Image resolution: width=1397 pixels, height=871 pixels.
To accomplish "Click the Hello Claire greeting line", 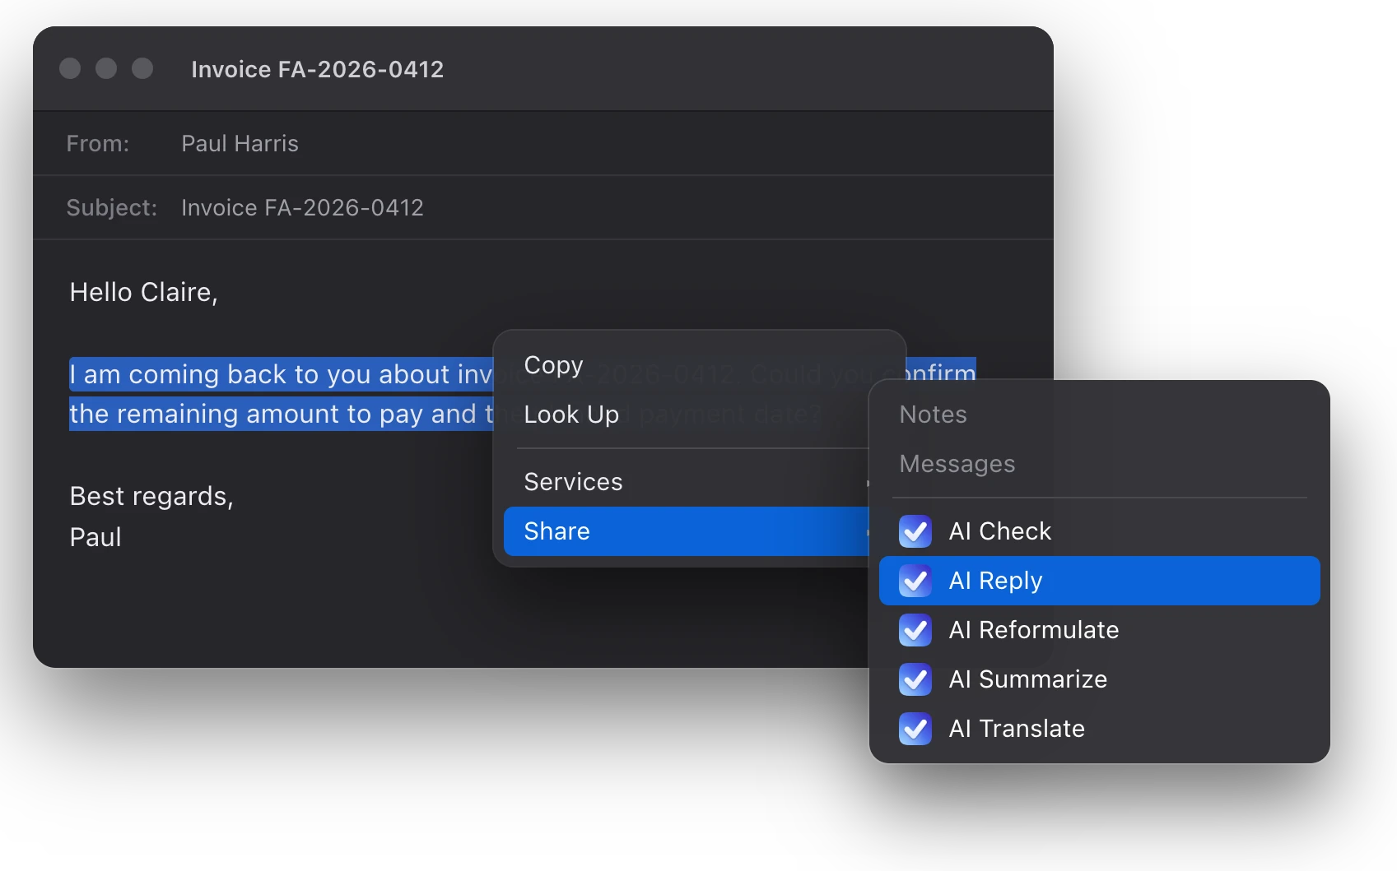I will tap(143, 292).
